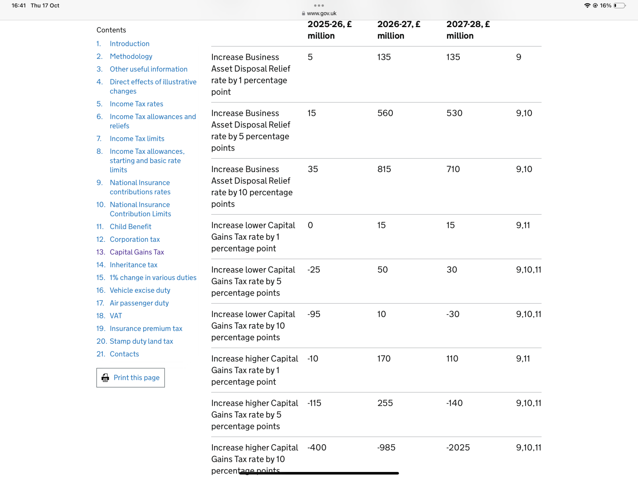Select row label Business Asset Disposal Relief 5 percentage points
Screen dimensions: 638x478
click(251, 131)
